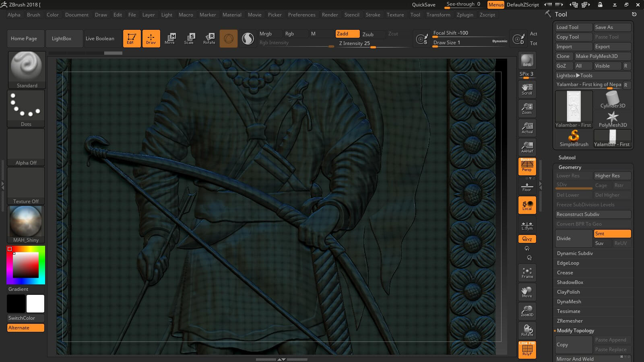Select the Rotate transform tool icon
644x362 pixels.
[209, 38]
